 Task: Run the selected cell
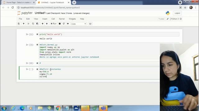coord(53,24)
